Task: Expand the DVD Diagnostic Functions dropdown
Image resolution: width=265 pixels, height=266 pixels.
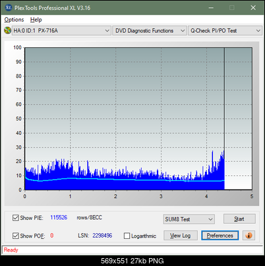Action: click(150, 30)
